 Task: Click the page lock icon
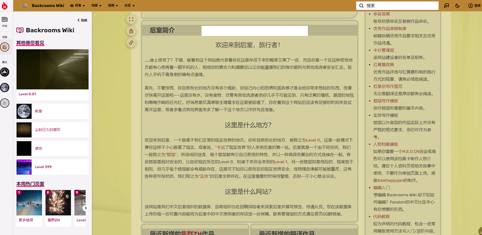[x=131, y=31]
